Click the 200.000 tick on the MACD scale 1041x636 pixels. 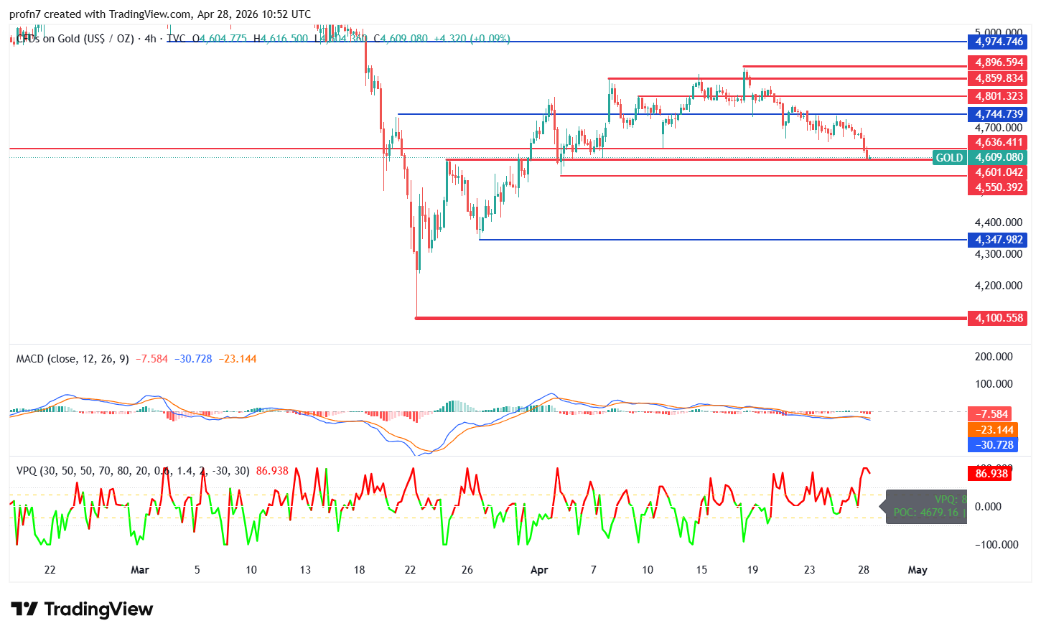coord(994,357)
